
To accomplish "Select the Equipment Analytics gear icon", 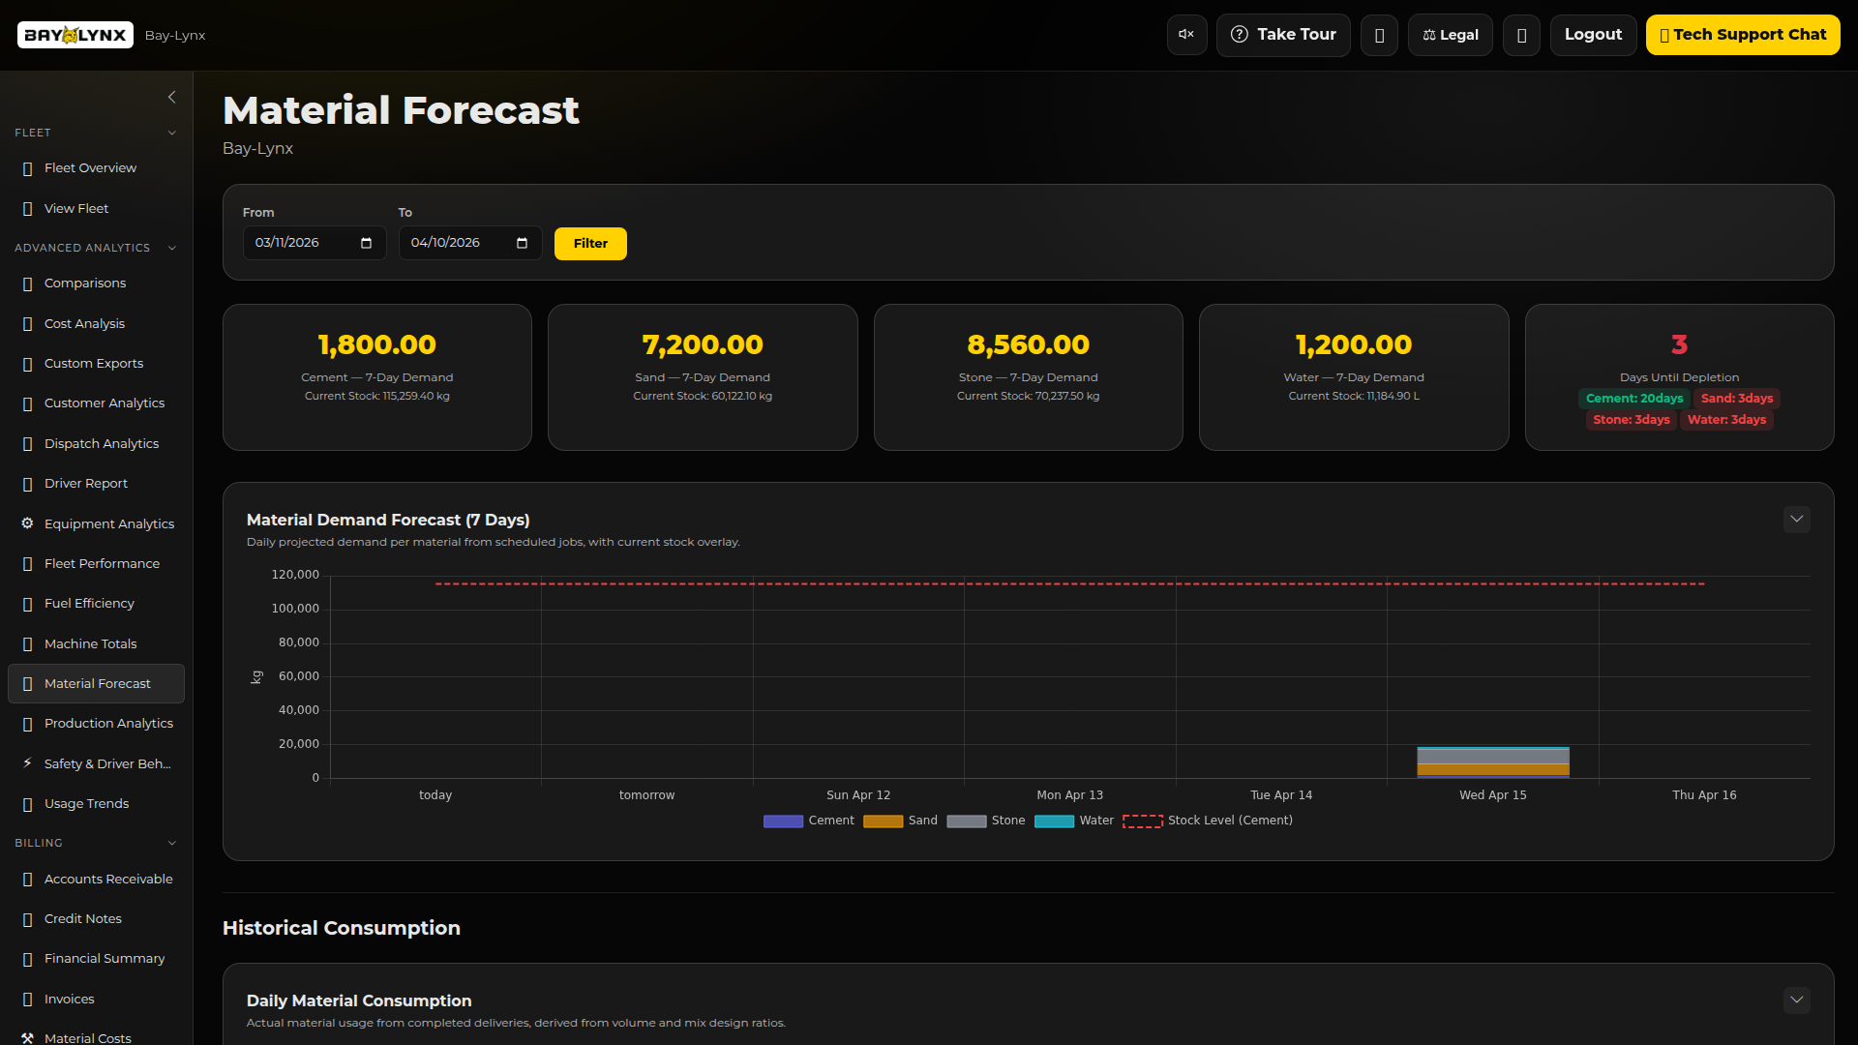I will (27, 522).
